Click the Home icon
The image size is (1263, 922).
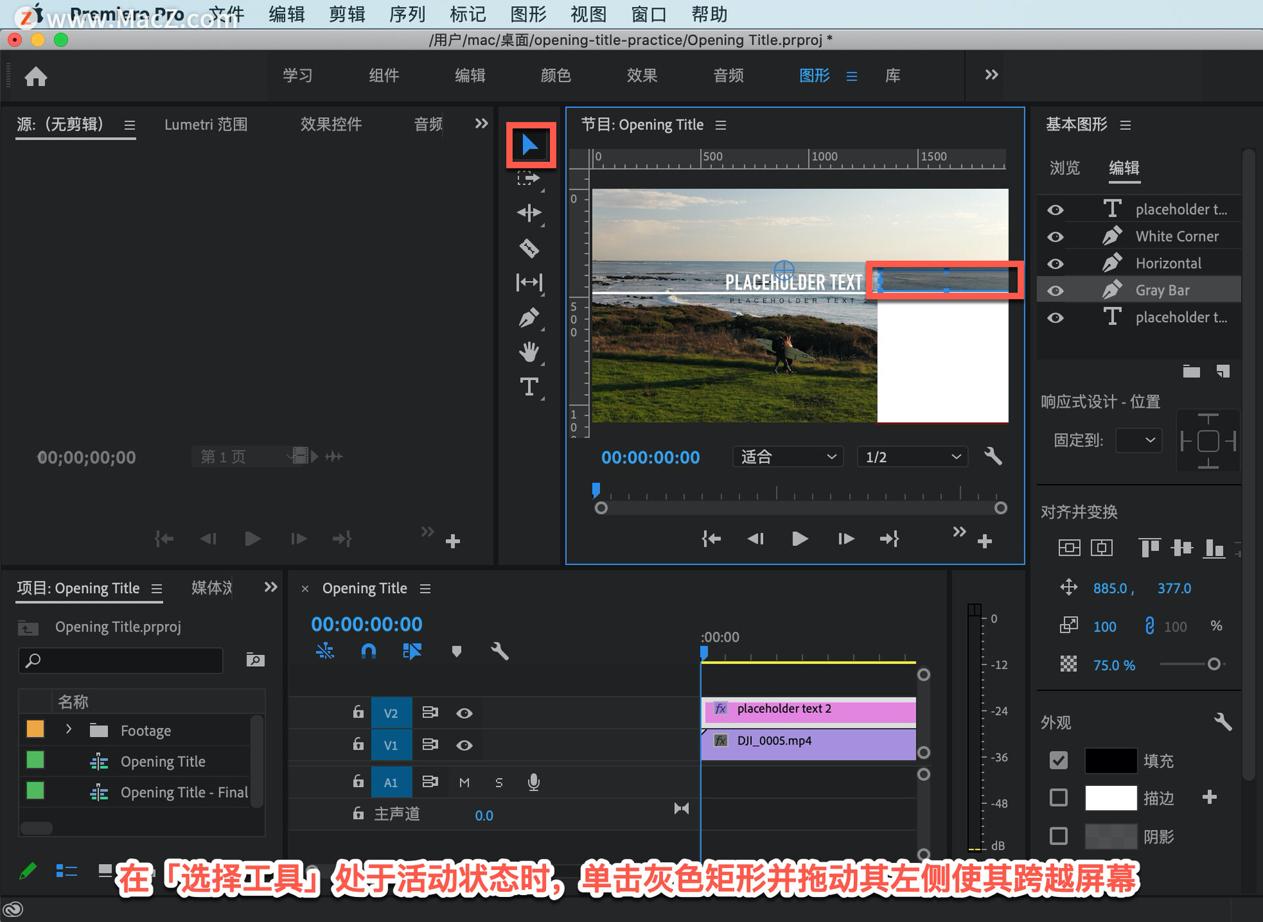[x=36, y=77]
